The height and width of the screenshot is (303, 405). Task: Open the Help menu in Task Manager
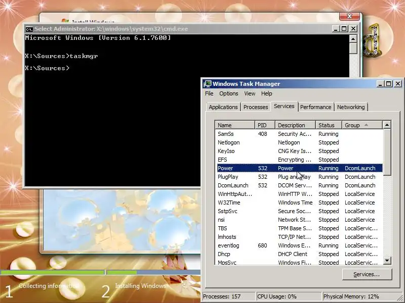tap(266, 93)
